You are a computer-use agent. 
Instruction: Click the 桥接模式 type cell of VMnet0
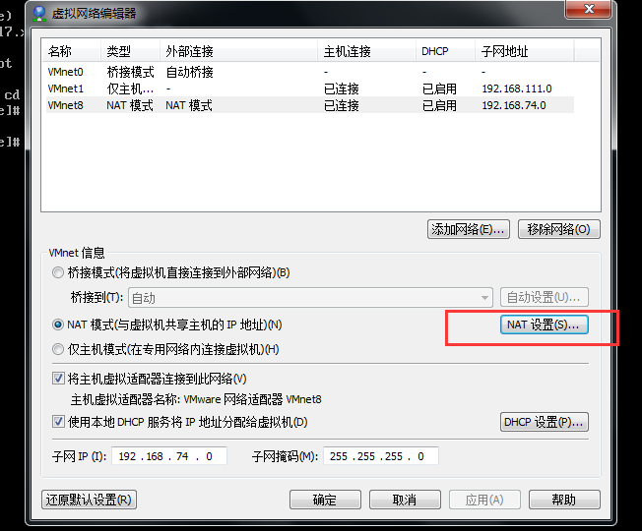click(130, 73)
